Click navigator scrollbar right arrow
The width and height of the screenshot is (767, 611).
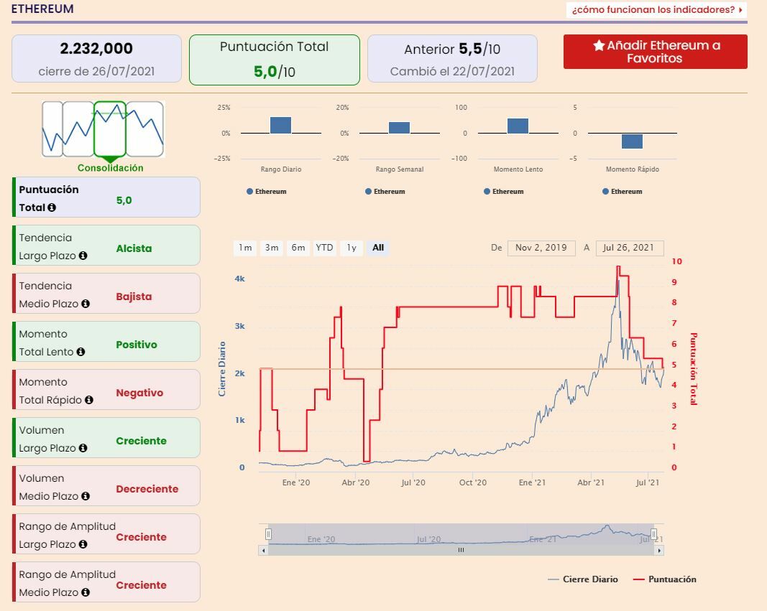[x=659, y=551]
